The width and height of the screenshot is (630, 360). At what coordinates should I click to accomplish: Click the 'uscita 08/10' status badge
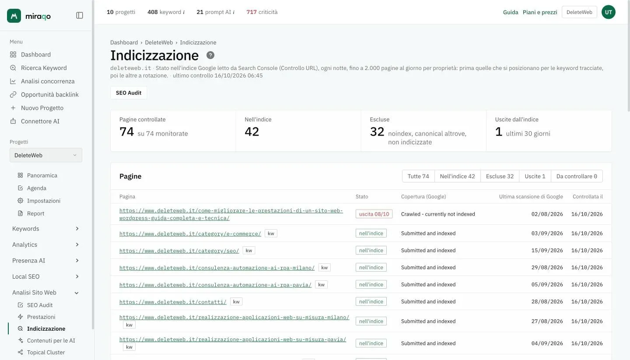[374, 214]
